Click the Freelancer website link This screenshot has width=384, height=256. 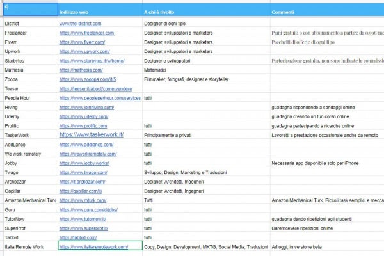click(86, 33)
